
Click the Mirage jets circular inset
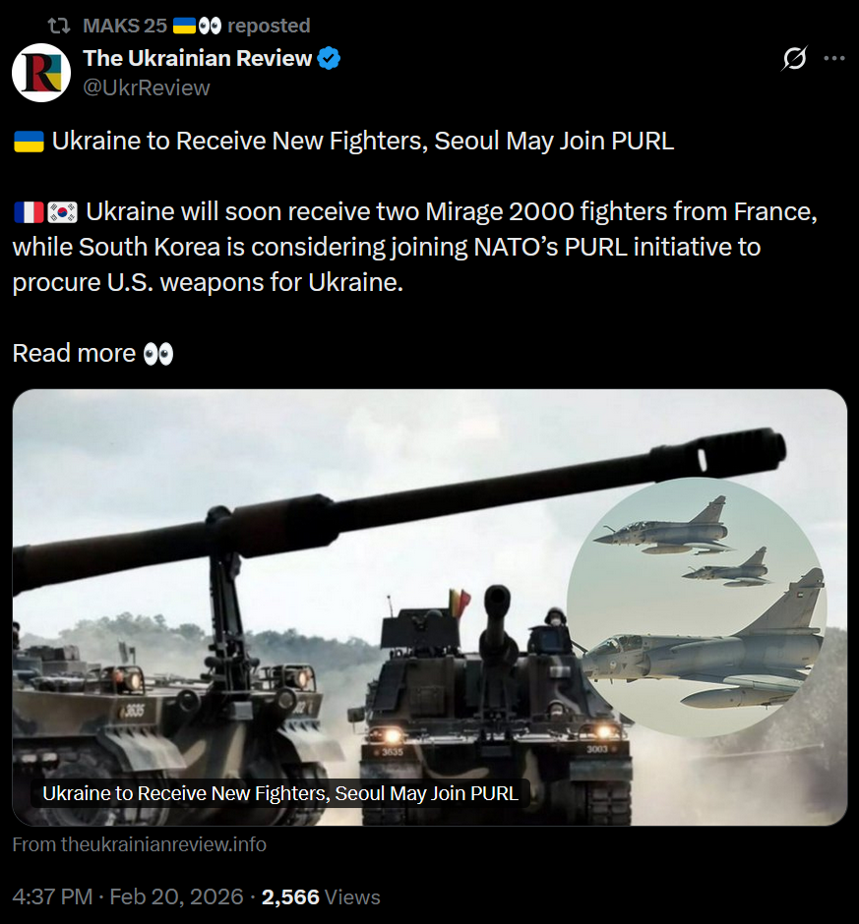[697, 606]
